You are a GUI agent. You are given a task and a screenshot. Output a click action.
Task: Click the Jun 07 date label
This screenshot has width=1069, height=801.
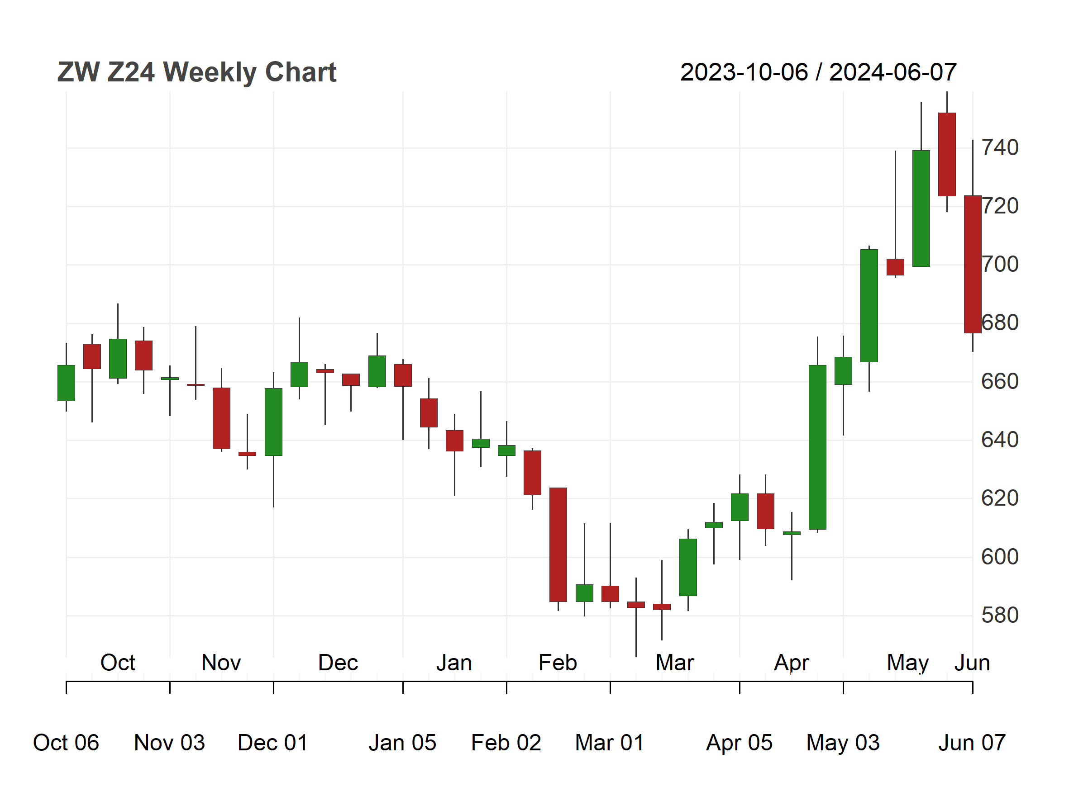[972, 743]
